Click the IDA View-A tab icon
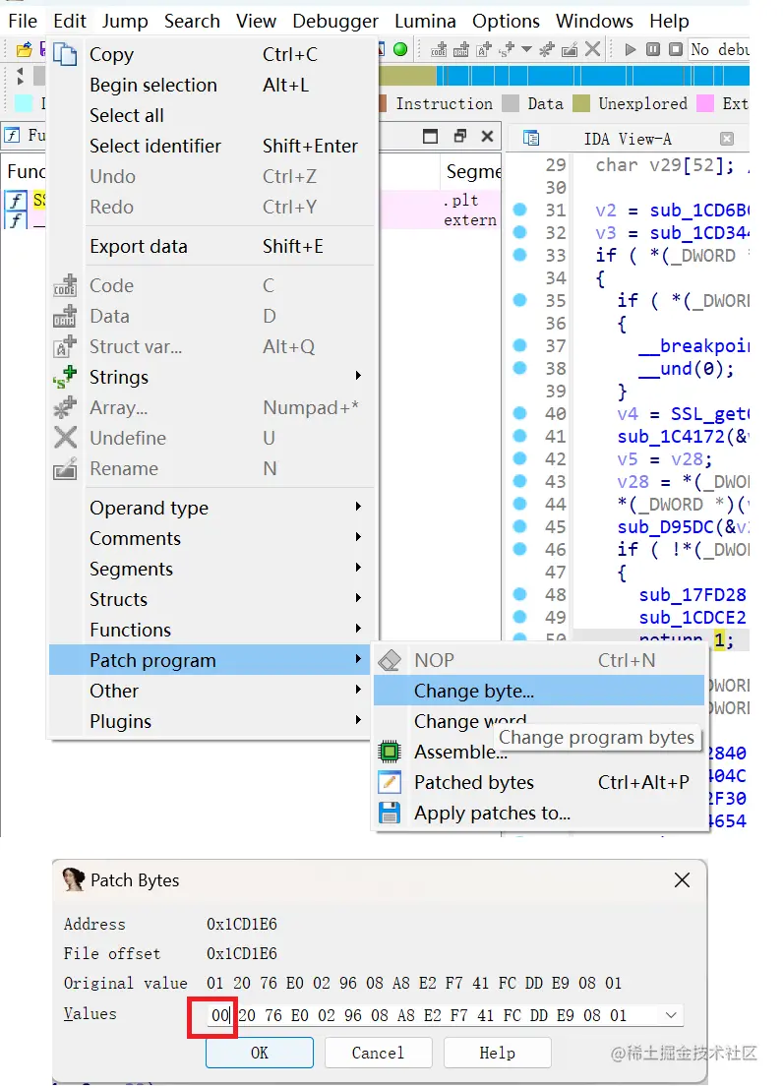The height and width of the screenshot is (1088, 783). pos(531,138)
